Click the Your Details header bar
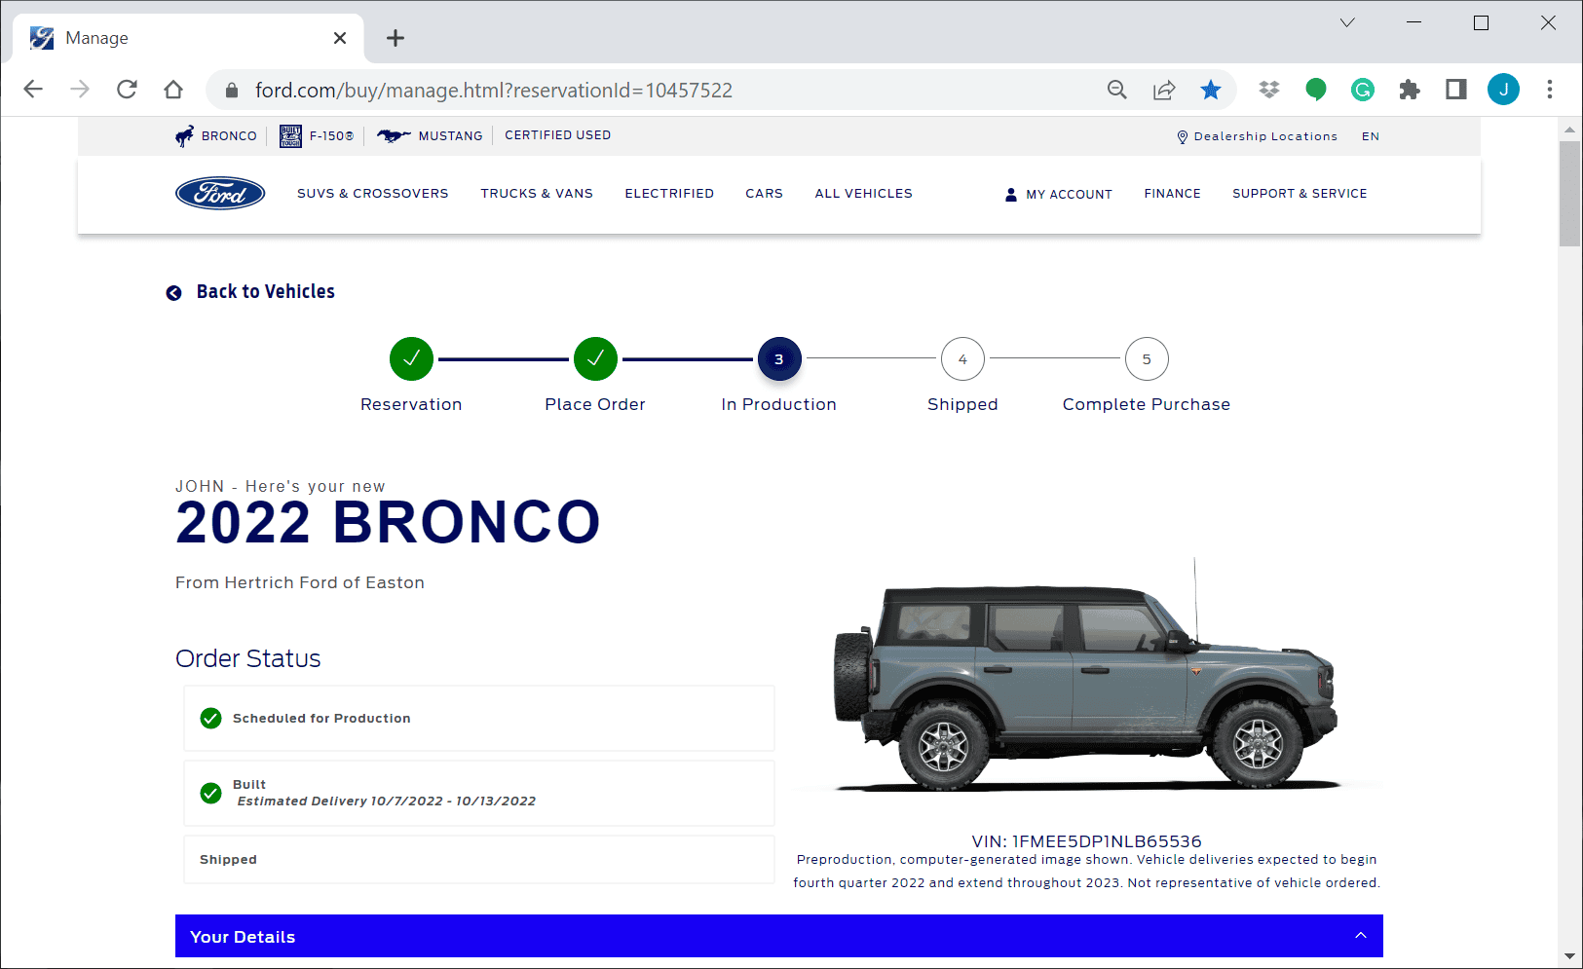The image size is (1583, 969). click(x=779, y=936)
